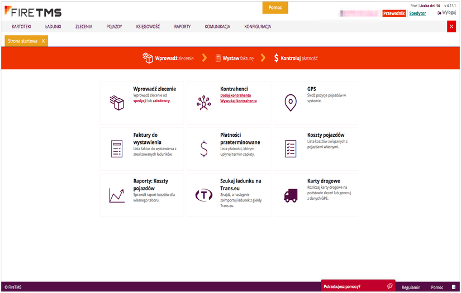The image size is (461, 293).
Task: Click the załadowcy link
Action: pyautogui.click(x=161, y=100)
